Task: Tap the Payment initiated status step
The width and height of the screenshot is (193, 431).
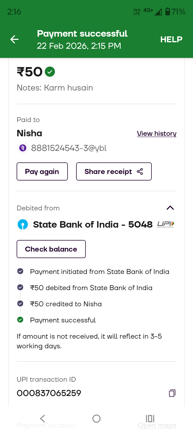Action: tap(99, 272)
